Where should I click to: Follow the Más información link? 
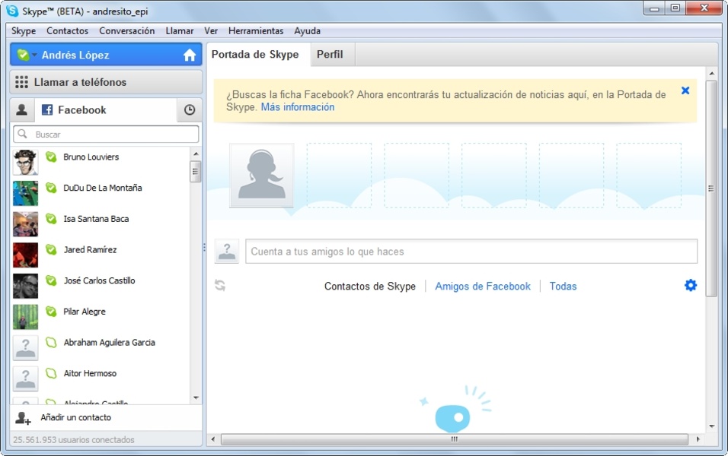[x=297, y=107]
